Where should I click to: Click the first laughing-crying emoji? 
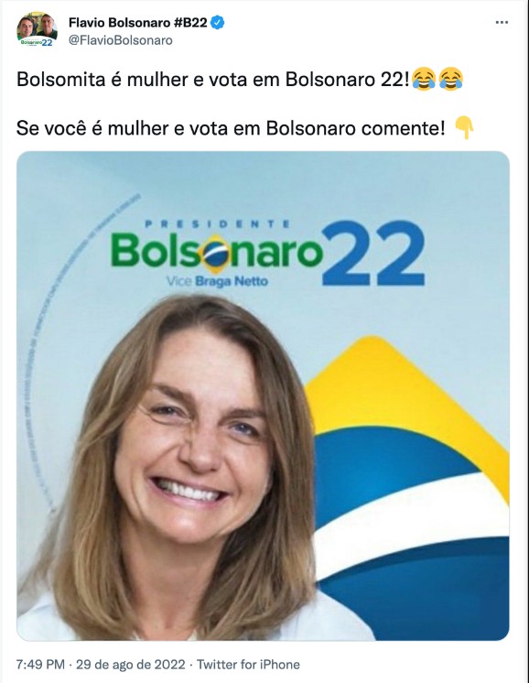click(424, 80)
